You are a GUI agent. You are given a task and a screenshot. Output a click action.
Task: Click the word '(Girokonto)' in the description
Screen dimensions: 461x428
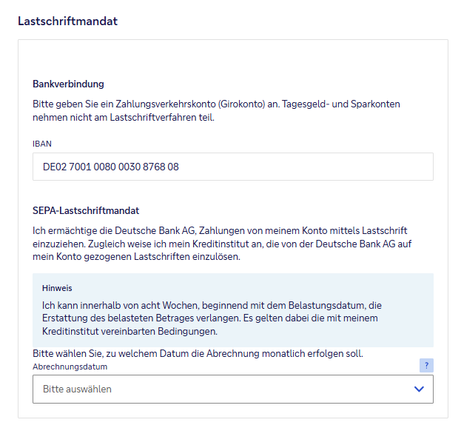click(252, 104)
